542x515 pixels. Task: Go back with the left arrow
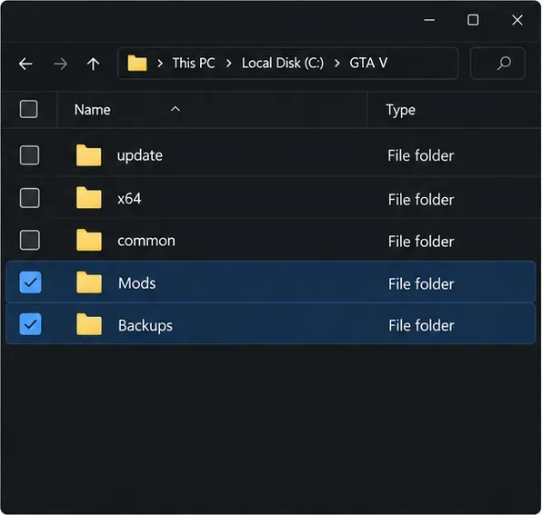(25, 64)
